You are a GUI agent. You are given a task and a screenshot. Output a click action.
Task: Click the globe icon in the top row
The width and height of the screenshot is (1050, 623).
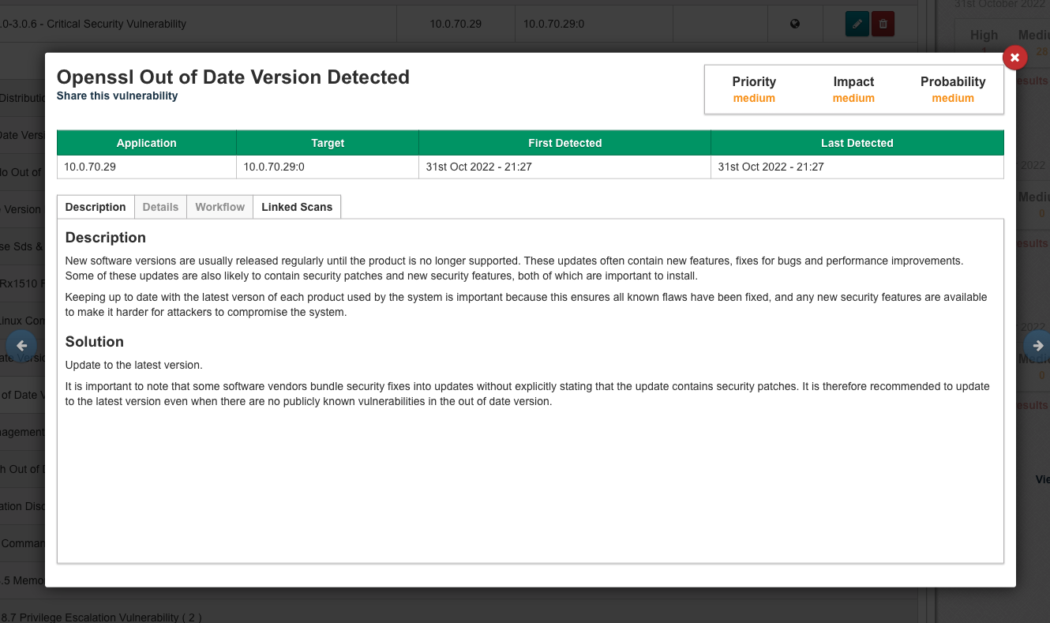coord(795,24)
